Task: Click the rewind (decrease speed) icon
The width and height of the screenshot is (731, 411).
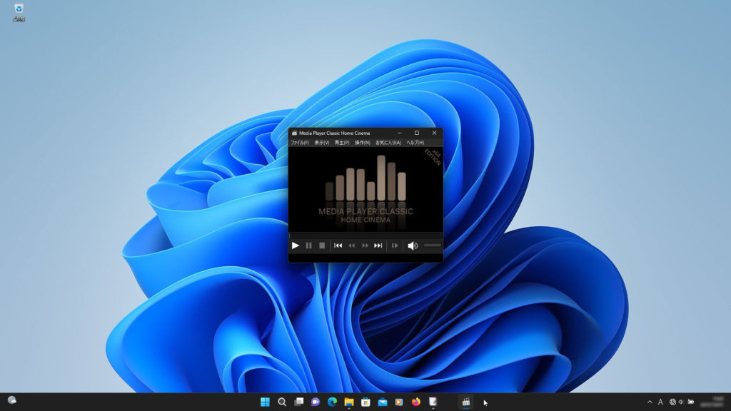Action: click(351, 245)
